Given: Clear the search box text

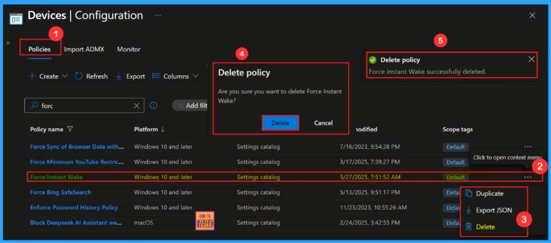Looking at the screenshot, I should click(137, 106).
